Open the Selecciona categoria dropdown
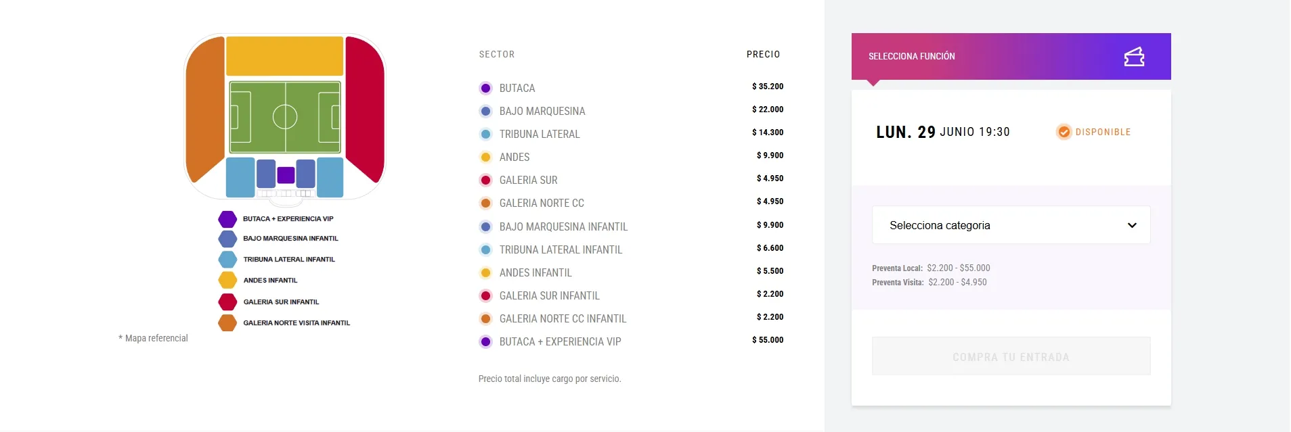This screenshot has width=1291, height=432. click(1011, 225)
